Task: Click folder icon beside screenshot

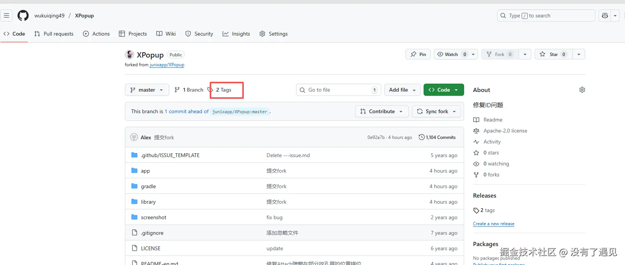Action: 134,217
